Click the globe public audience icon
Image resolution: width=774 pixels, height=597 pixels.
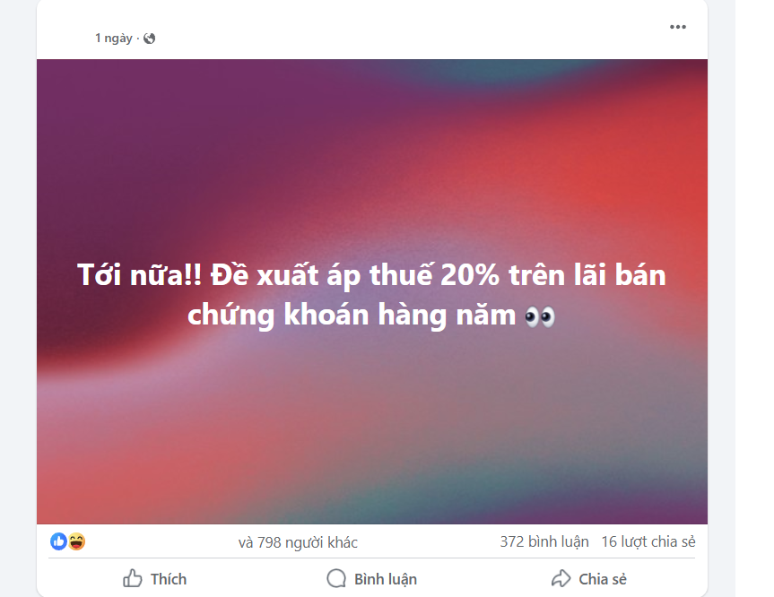pos(149,39)
